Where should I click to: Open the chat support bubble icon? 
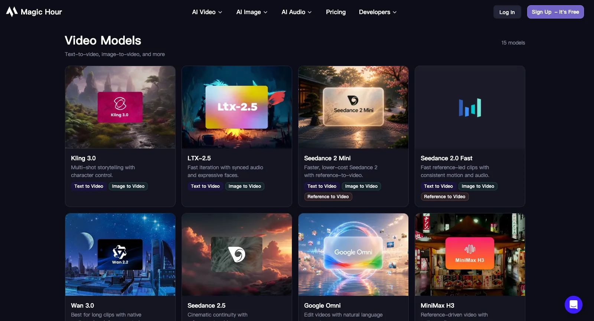[x=573, y=305]
